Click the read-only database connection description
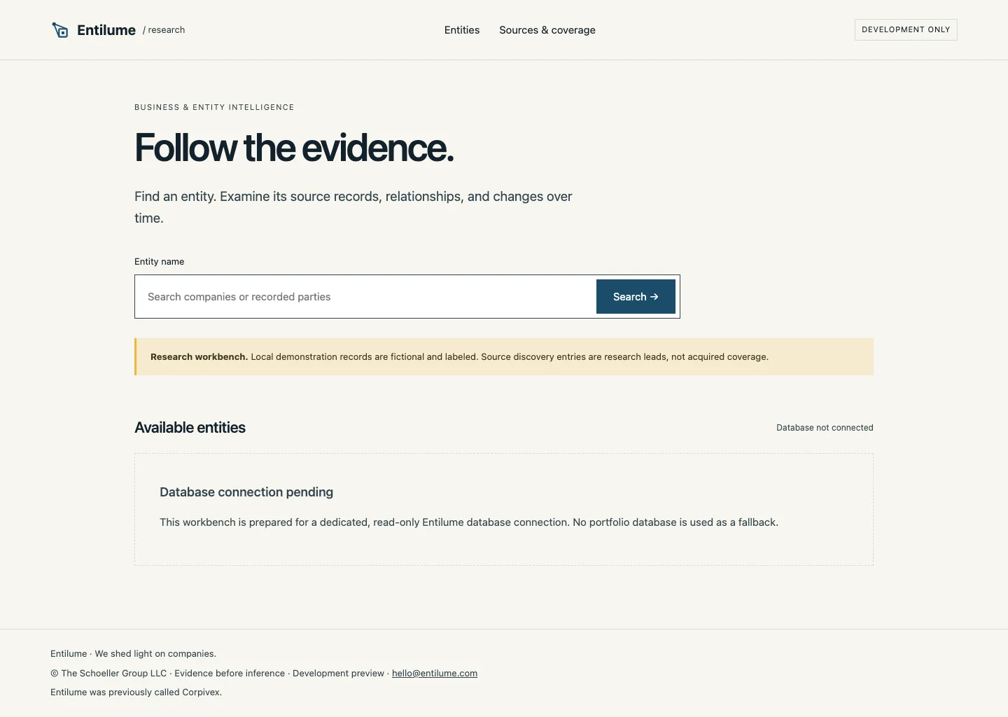 469,522
